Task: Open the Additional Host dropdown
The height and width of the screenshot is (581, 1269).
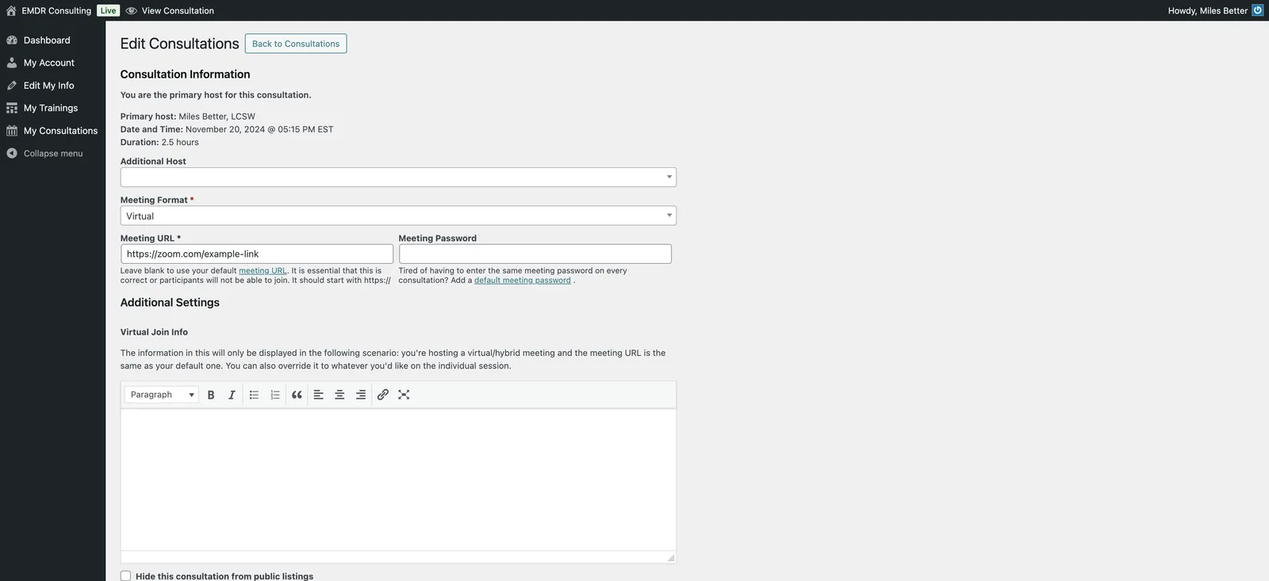Action: (x=398, y=178)
